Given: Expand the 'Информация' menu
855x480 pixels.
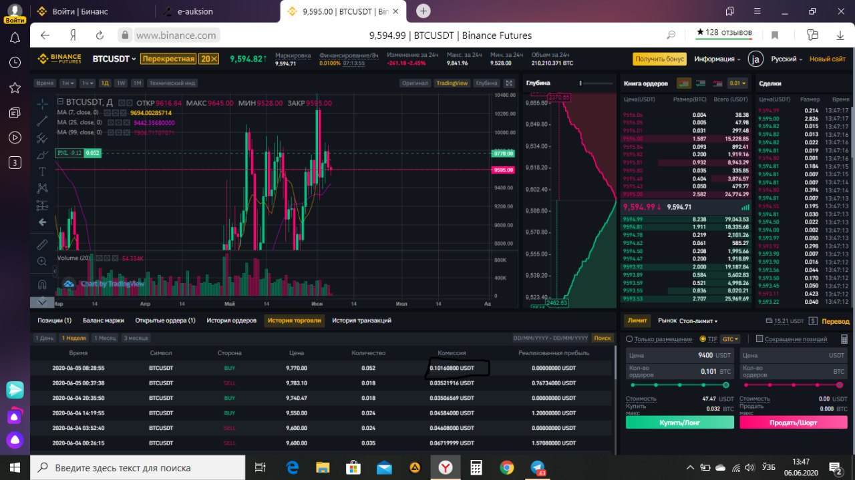Looking at the screenshot, I should pyautogui.click(x=717, y=59).
